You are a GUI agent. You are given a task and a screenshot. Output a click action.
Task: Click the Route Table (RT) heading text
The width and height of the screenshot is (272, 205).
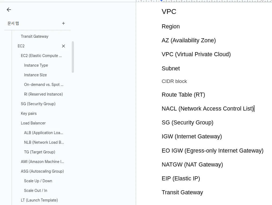click(x=183, y=95)
